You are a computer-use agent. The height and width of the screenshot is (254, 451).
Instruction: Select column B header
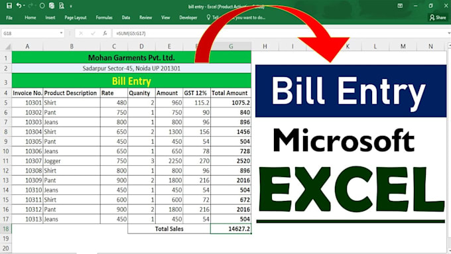(72, 46)
